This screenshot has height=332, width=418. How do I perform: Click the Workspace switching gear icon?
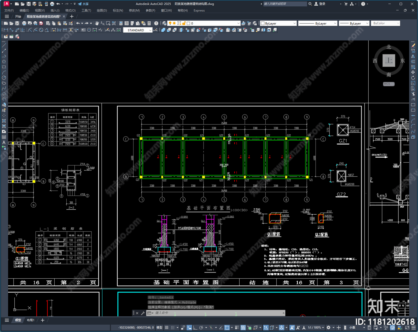[x=329, y=328]
